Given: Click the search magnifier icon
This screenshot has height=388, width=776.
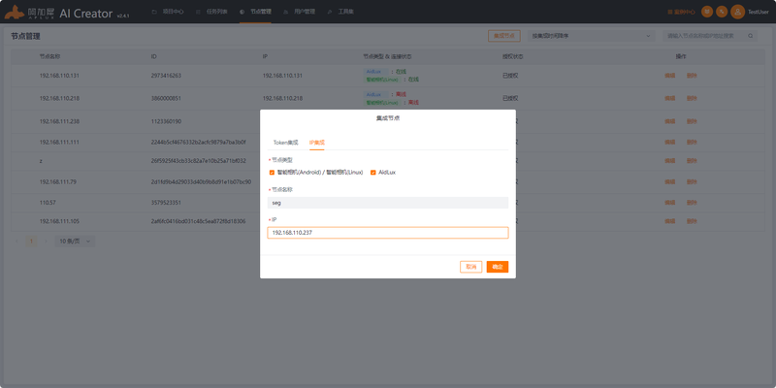Looking at the screenshot, I should 751,36.
